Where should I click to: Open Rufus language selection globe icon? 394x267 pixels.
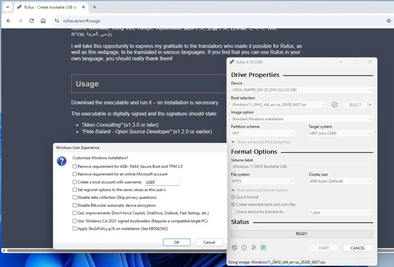tap(234, 248)
